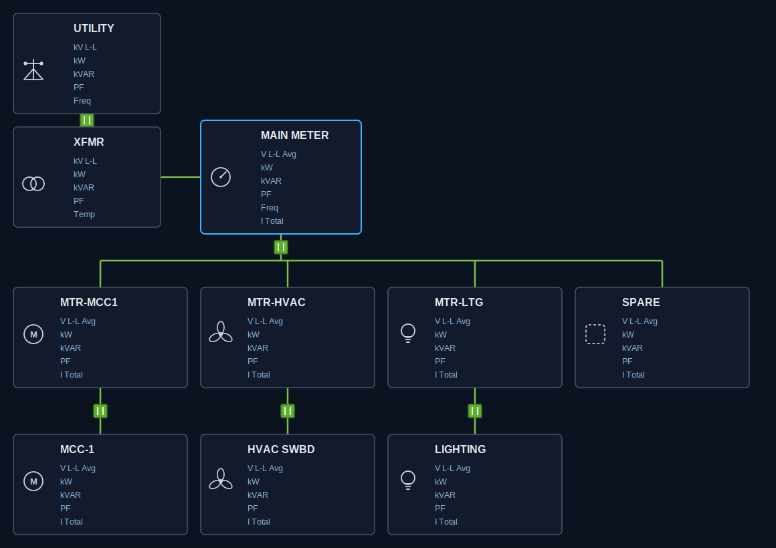Click the MAIN METER gauge icon
776x548 pixels.
pos(221,177)
